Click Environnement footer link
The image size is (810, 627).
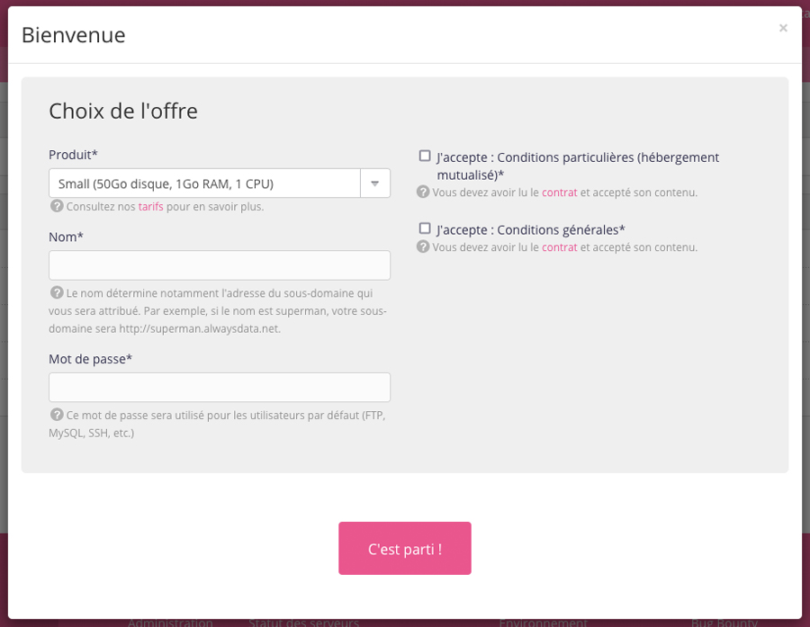[x=544, y=623]
